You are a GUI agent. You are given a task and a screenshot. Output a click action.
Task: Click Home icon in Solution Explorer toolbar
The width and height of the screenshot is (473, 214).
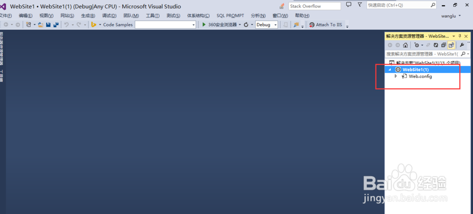405,45
